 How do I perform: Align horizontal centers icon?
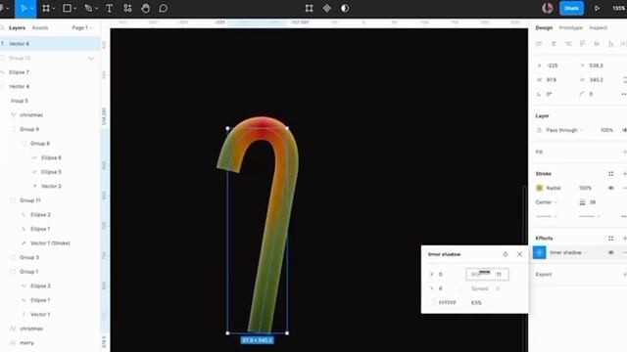click(x=554, y=44)
